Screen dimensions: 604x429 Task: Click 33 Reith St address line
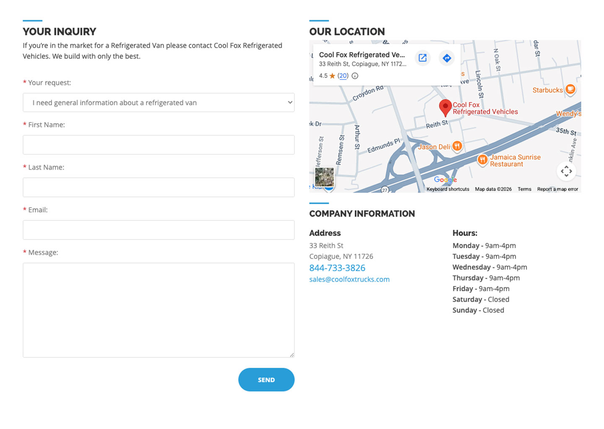pos(326,246)
